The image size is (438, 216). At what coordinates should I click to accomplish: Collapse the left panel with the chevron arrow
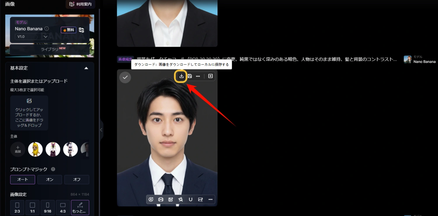(x=101, y=130)
